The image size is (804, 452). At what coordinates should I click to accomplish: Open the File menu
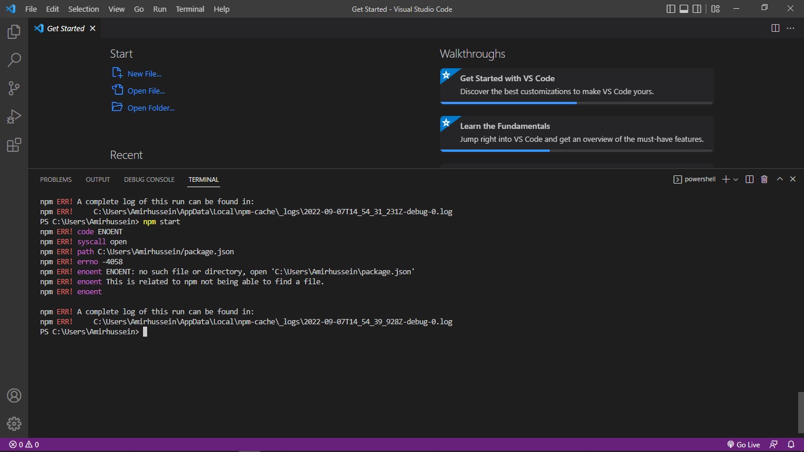[31, 9]
